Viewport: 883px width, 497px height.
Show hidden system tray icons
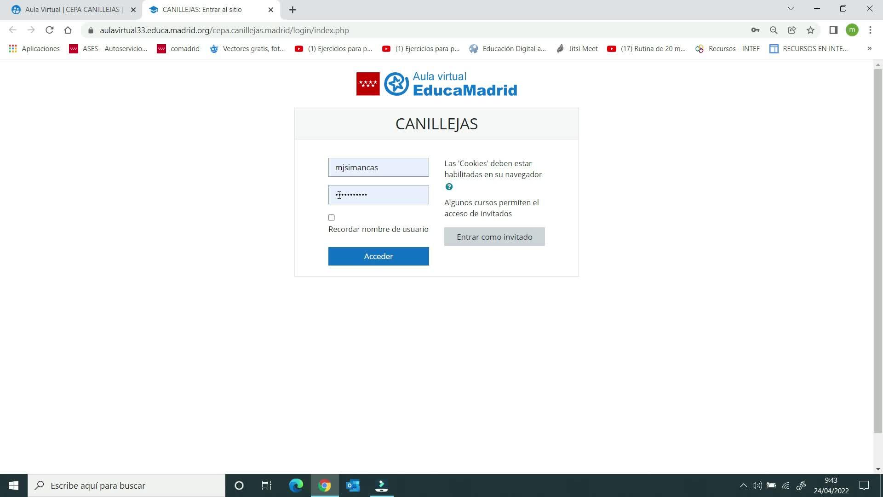click(743, 485)
